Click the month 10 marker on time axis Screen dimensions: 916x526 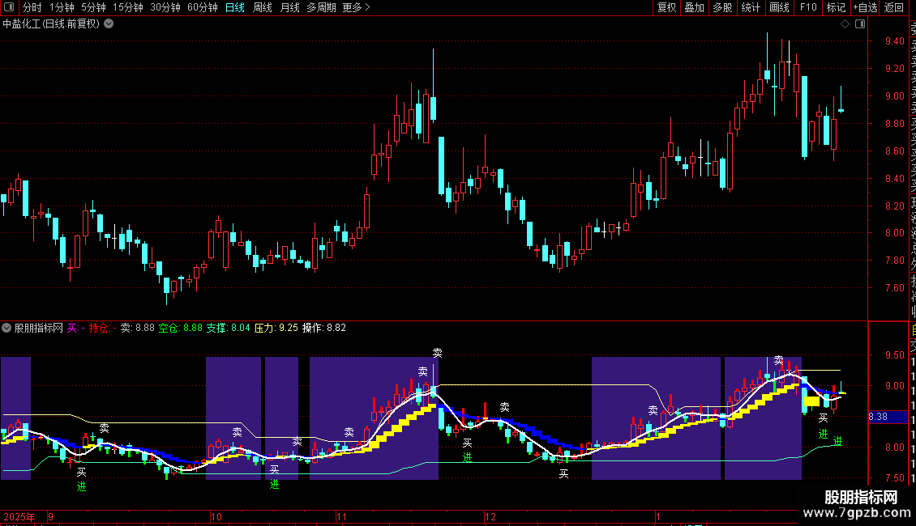[216, 516]
